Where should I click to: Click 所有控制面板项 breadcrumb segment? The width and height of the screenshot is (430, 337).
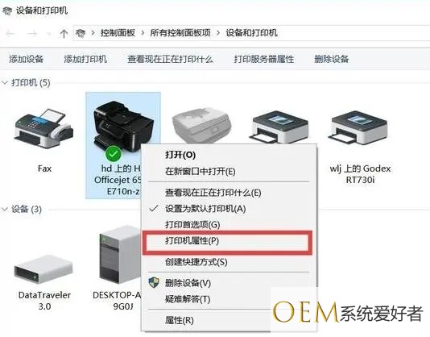[x=180, y=33]
